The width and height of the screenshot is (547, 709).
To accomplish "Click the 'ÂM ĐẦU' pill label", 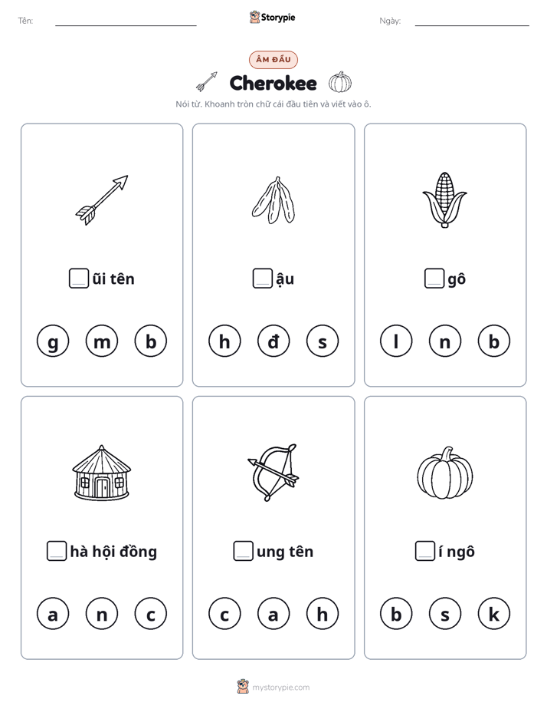I will click(x=273, y=60).
